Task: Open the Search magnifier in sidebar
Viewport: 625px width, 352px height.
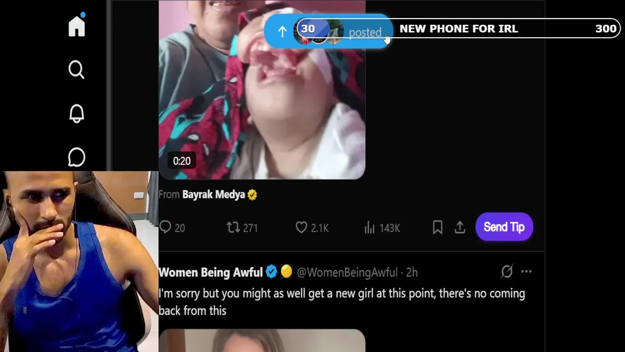Action: point(77,70)
